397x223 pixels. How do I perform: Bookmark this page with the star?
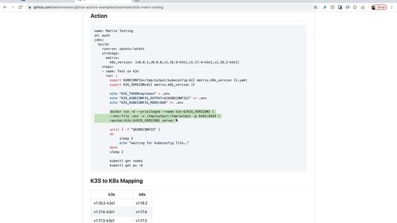tap(315, 7)
